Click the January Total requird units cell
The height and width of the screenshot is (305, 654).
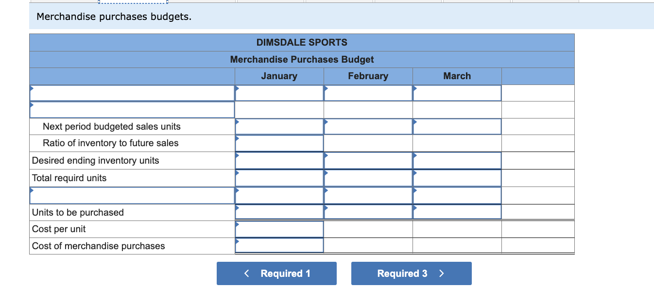[279, 178]
